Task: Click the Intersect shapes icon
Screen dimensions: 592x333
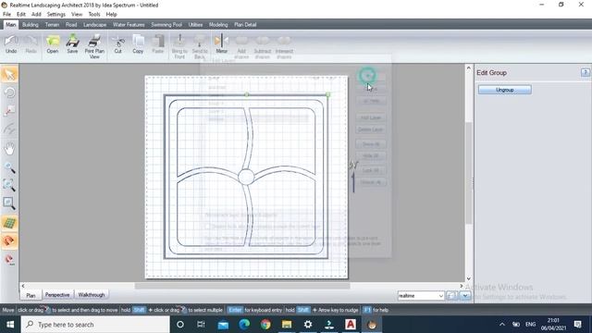Action: [x=284, y=46]
